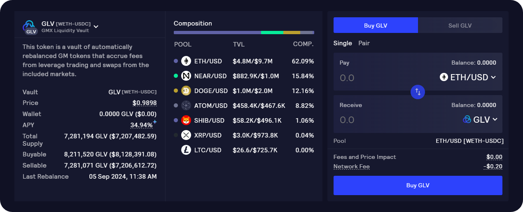Click the 34.94% APY value
523x212 pixels.
pyautogui.click(x=141, y=125)
